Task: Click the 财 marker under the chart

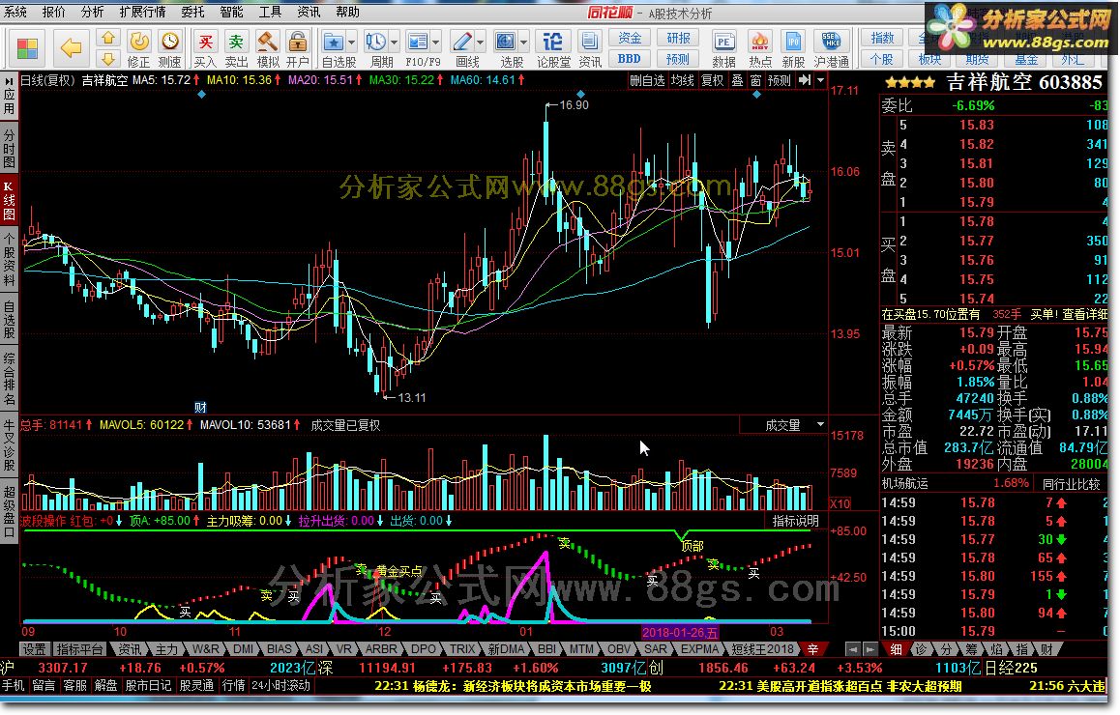Action: click(x=201, y=408)
